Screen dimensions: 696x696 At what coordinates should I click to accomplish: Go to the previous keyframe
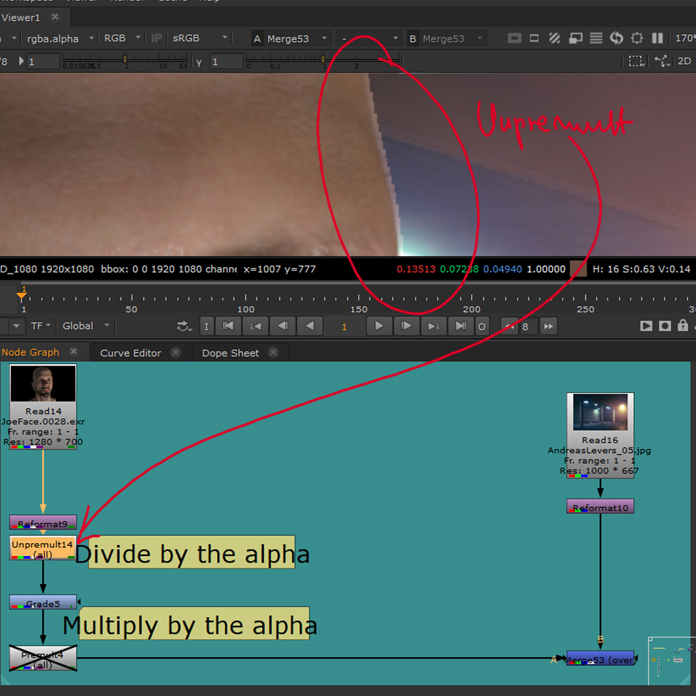(x=255, y=326)
